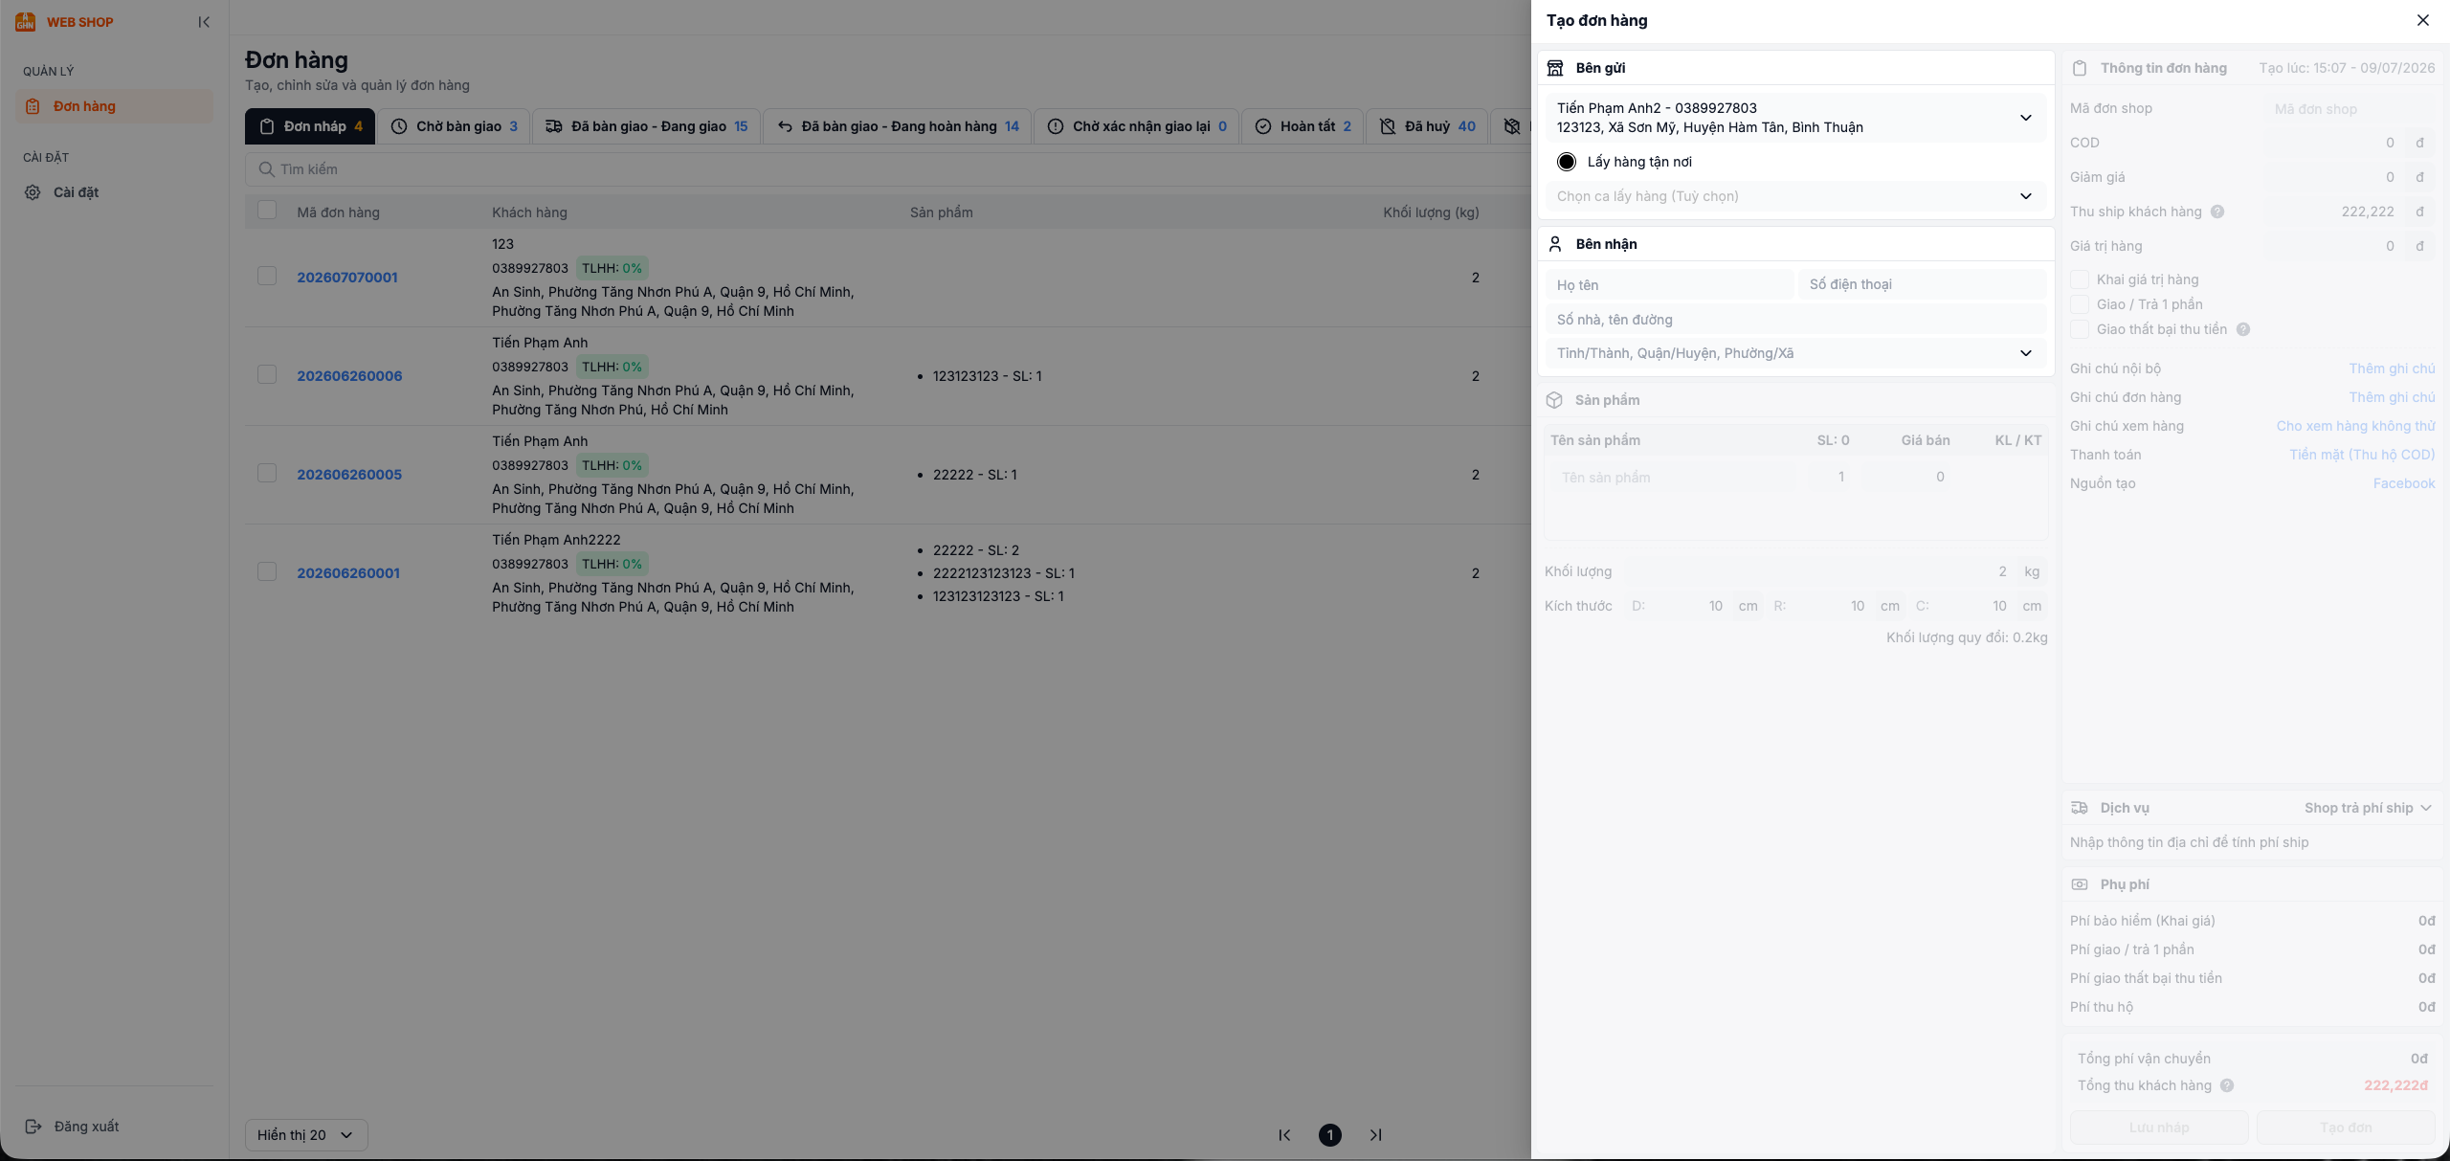The width and height of the screenshot is (2450, 1161).
Task: Open the Hiển thị 20 page size dropdown
Action: click(306, 1135)
